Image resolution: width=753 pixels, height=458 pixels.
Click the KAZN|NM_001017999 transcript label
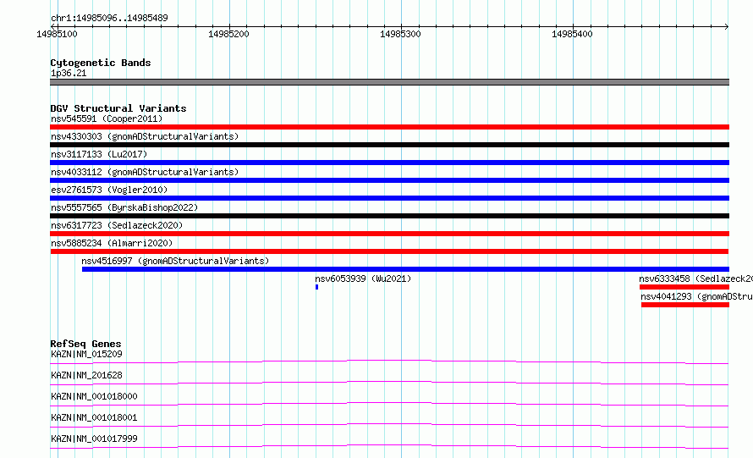[x=94, y=439]
